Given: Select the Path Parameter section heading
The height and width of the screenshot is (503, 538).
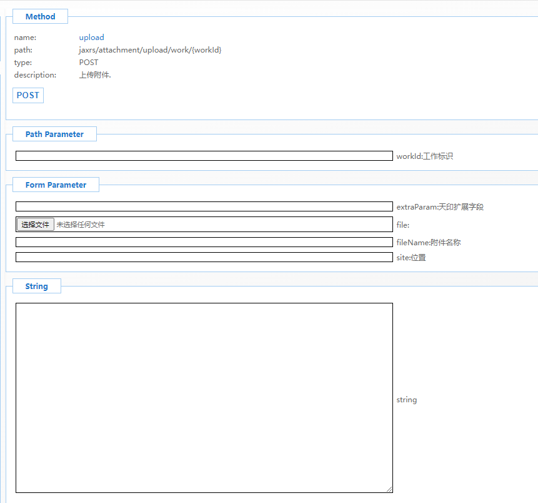Looking at the screenshot, I should click(x=54, y=134).
